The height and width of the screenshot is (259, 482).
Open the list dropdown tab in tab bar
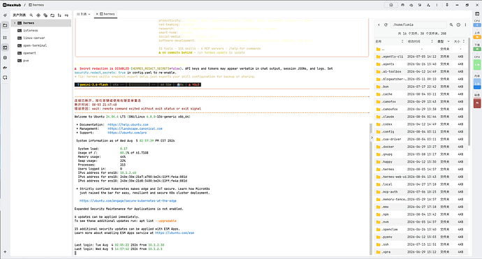pyautogui.click(x=83, y=14)
